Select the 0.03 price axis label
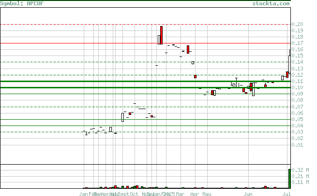This screenshot has width=317, height=196. 297,132
